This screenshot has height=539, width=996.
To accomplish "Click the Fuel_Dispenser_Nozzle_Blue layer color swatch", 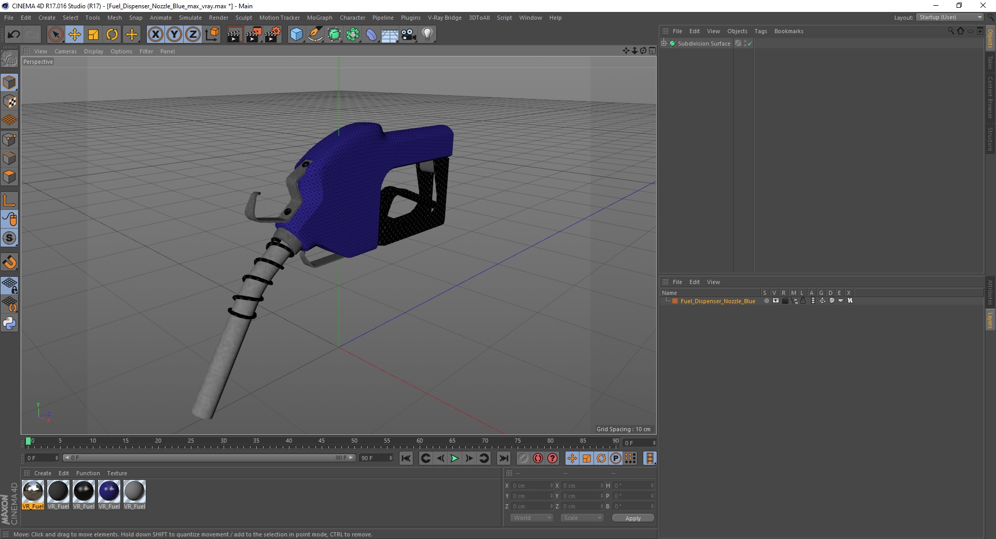I will [x=675, y=301].
